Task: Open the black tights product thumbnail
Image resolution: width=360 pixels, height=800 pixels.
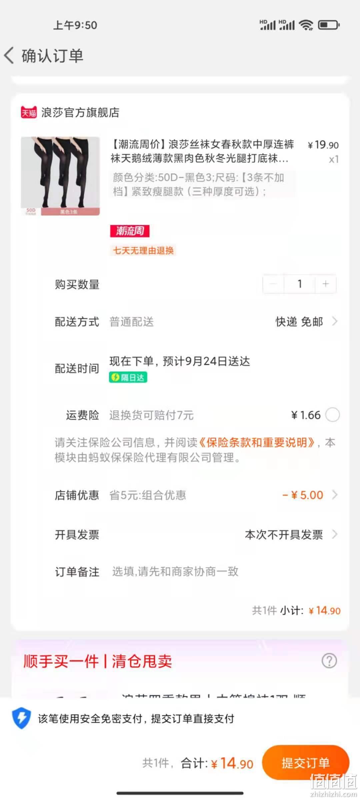Action: (x=60, y=176)
